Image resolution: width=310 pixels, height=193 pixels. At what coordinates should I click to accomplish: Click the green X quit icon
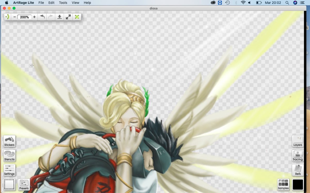(77, 17)
